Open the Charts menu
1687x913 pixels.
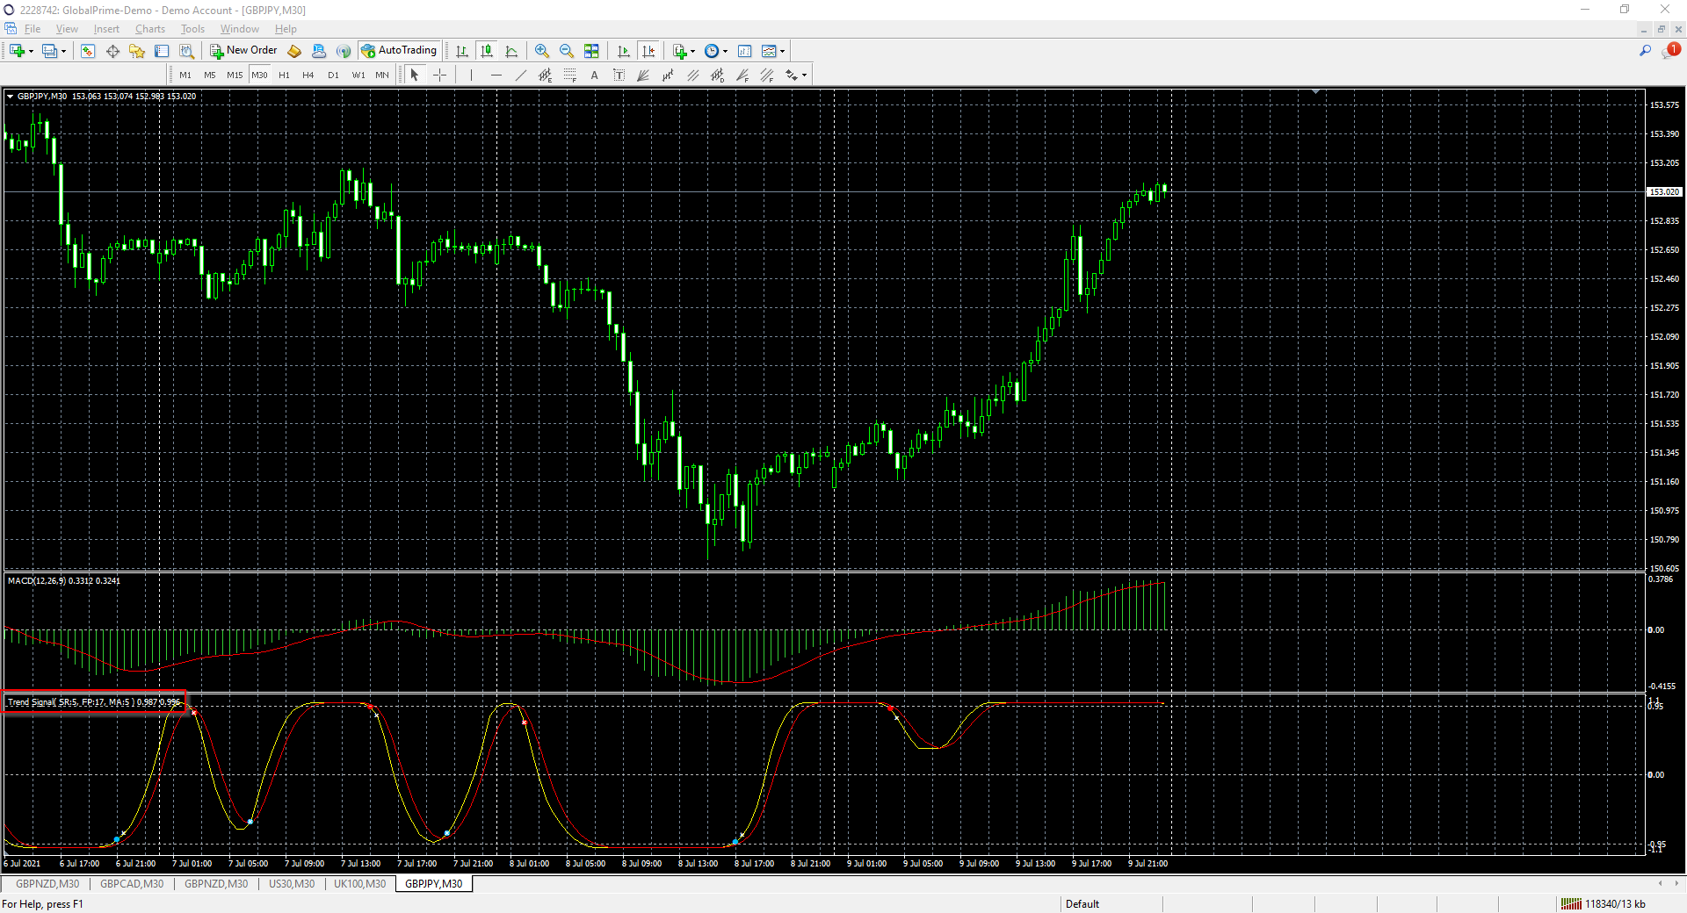tap(149, 29)
